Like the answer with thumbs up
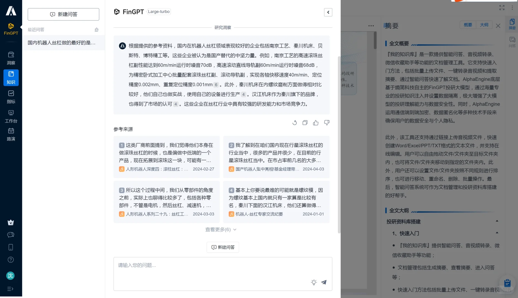The width and height of the screenshot is (518, 298). pos(316,123)
